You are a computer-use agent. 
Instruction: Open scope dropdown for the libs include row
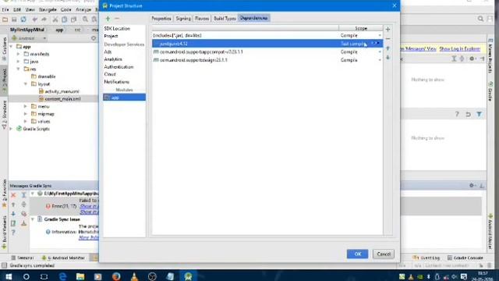[380, 35]
